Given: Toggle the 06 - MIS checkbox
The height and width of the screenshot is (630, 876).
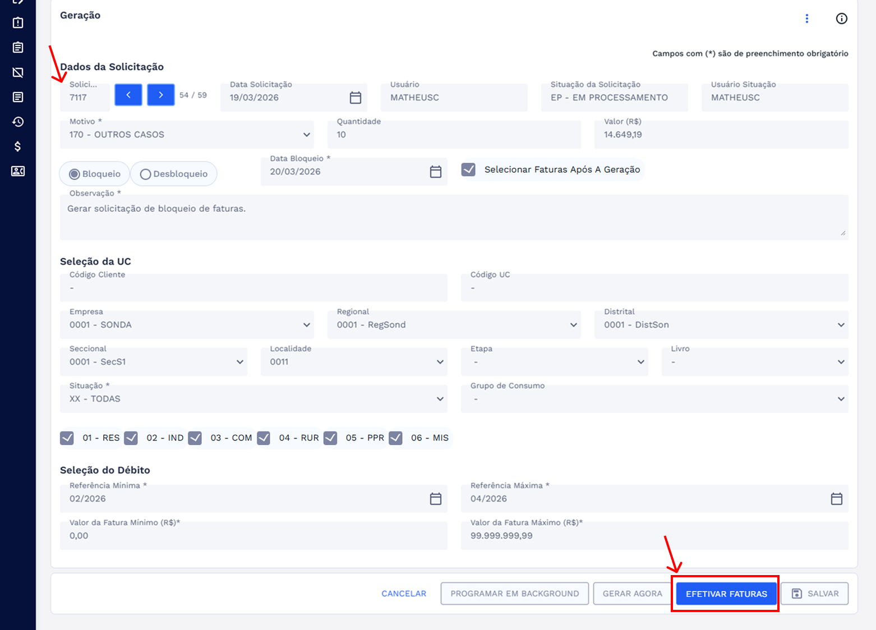Looking at the screenshot, I should 396,438.
